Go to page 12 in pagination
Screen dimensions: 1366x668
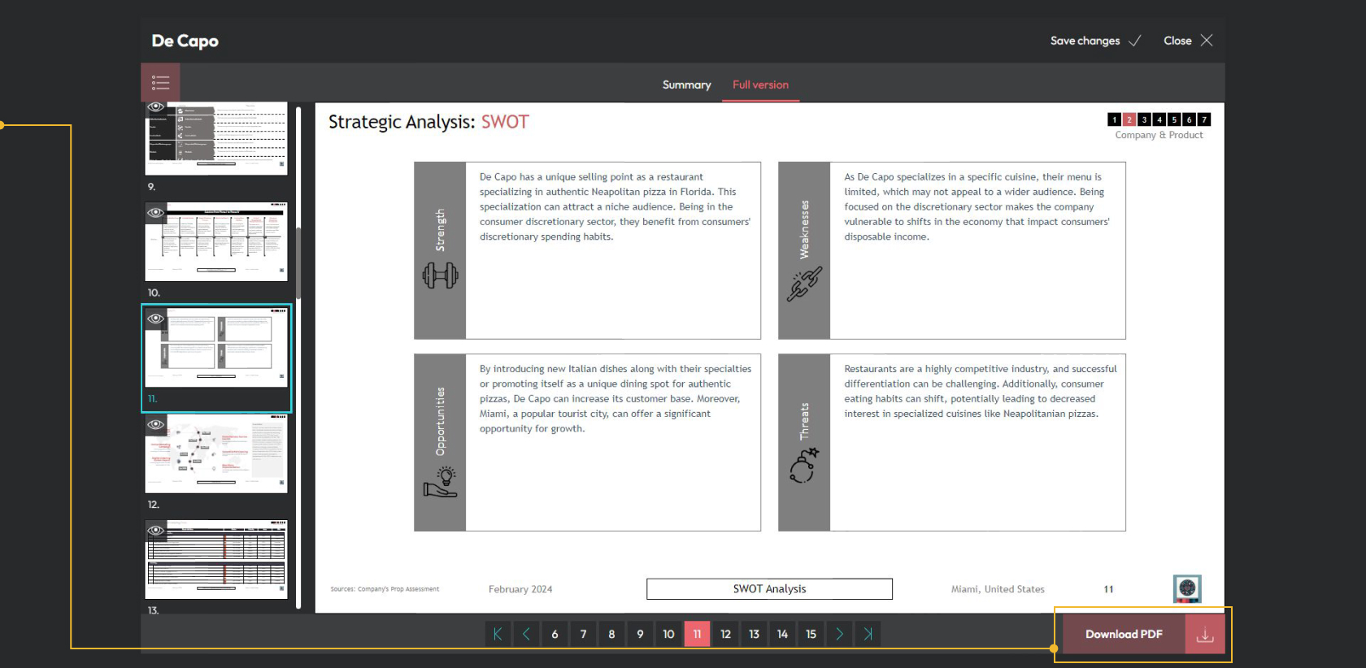pos(725,634)
